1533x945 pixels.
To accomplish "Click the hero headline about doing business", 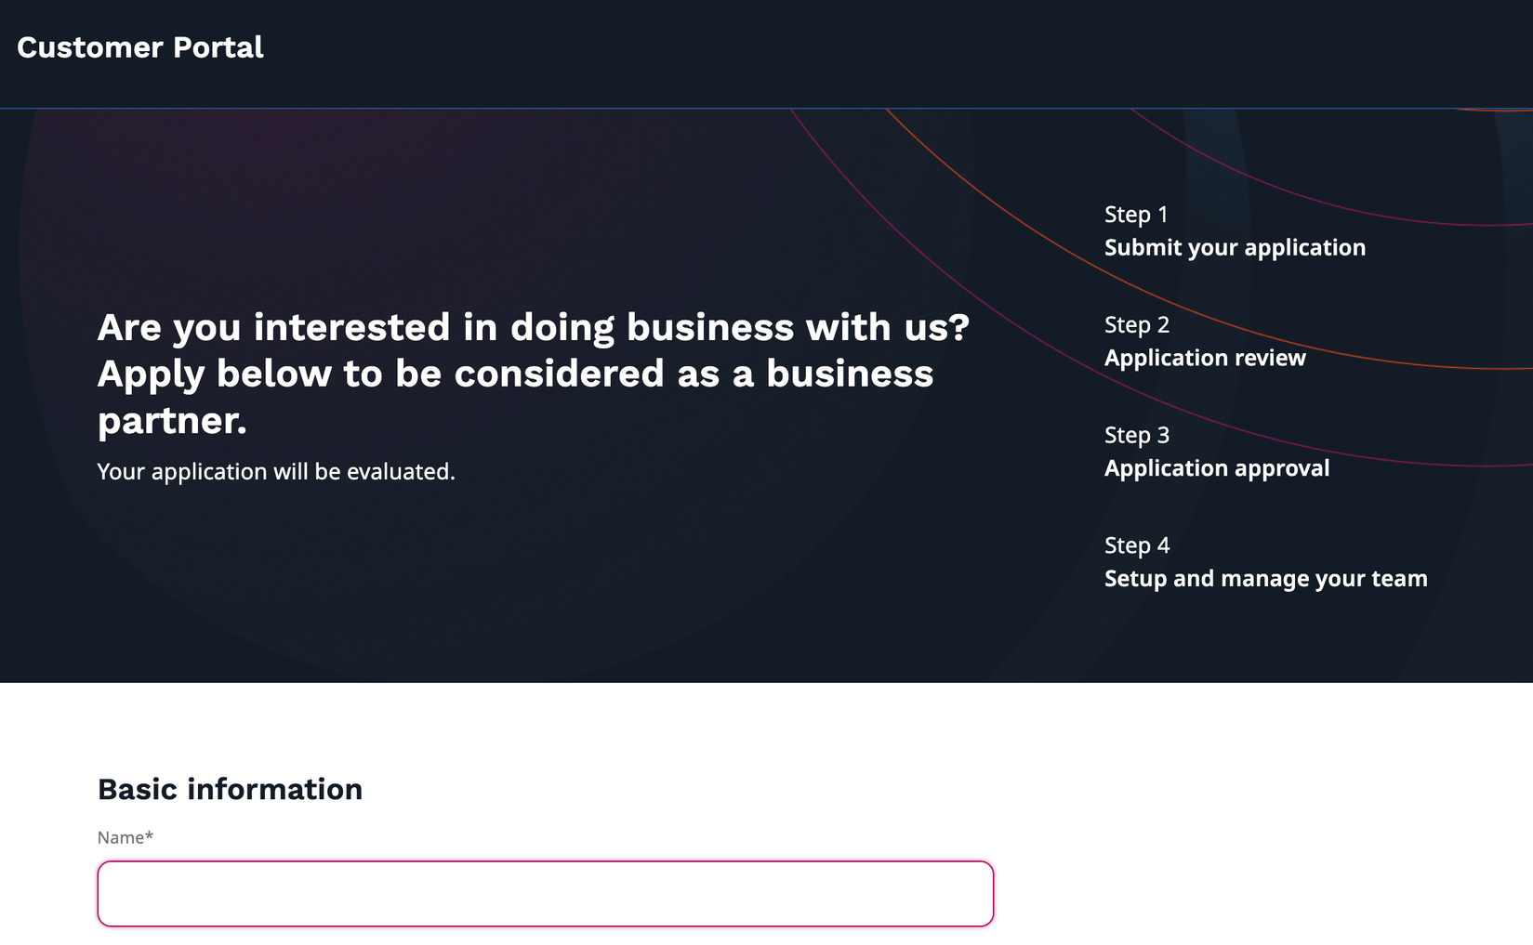I will point(535,373).
